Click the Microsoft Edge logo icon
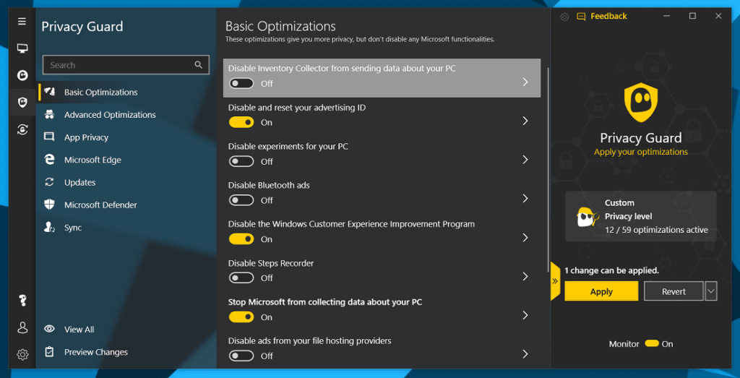The image size is (740, 378). [49, 160]
